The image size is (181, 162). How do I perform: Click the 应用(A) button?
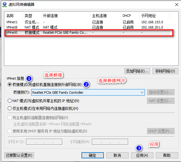click(142, 155)
